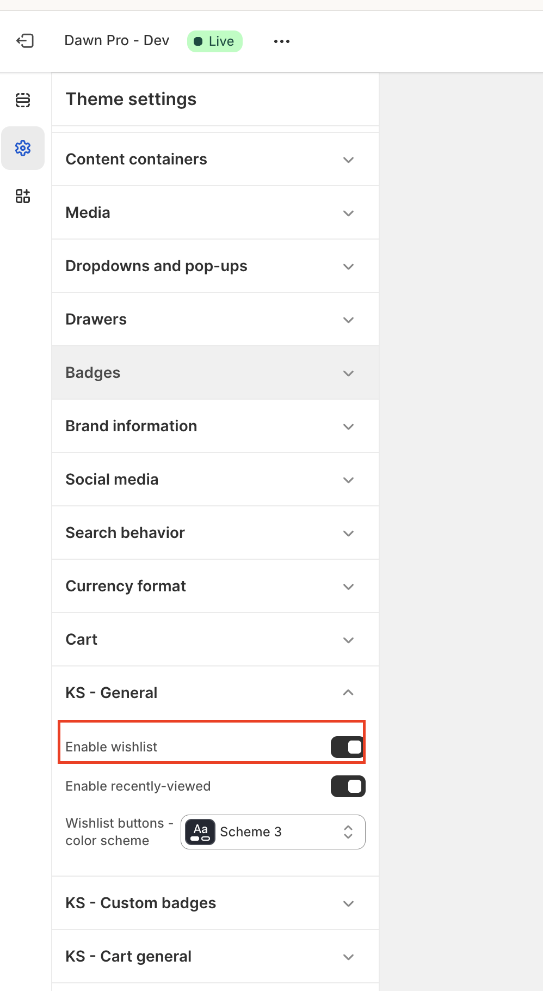Click the Currency format chevron icon
The image size is (543, 991).
click(348, 586)
